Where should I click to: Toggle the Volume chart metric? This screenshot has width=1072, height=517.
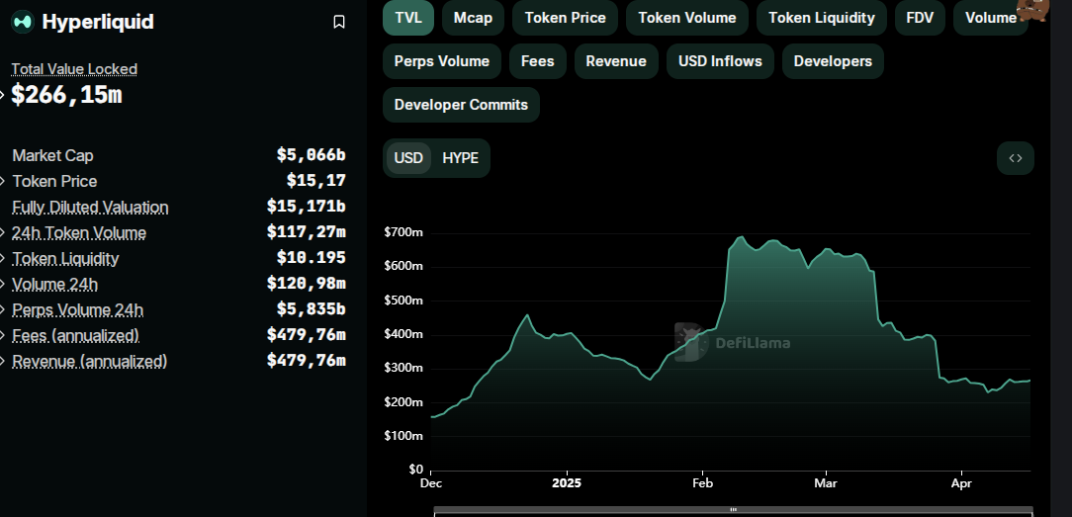(990, 18)
